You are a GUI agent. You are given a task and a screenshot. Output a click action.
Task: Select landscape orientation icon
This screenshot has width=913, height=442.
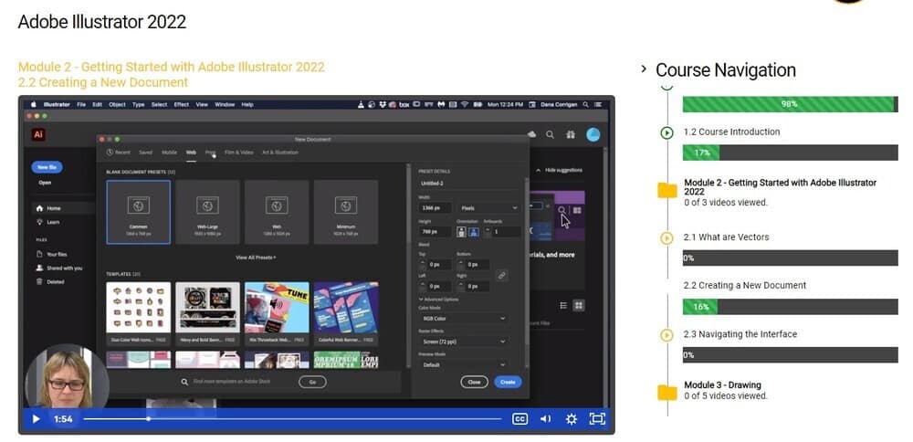[x=474, y=232]
